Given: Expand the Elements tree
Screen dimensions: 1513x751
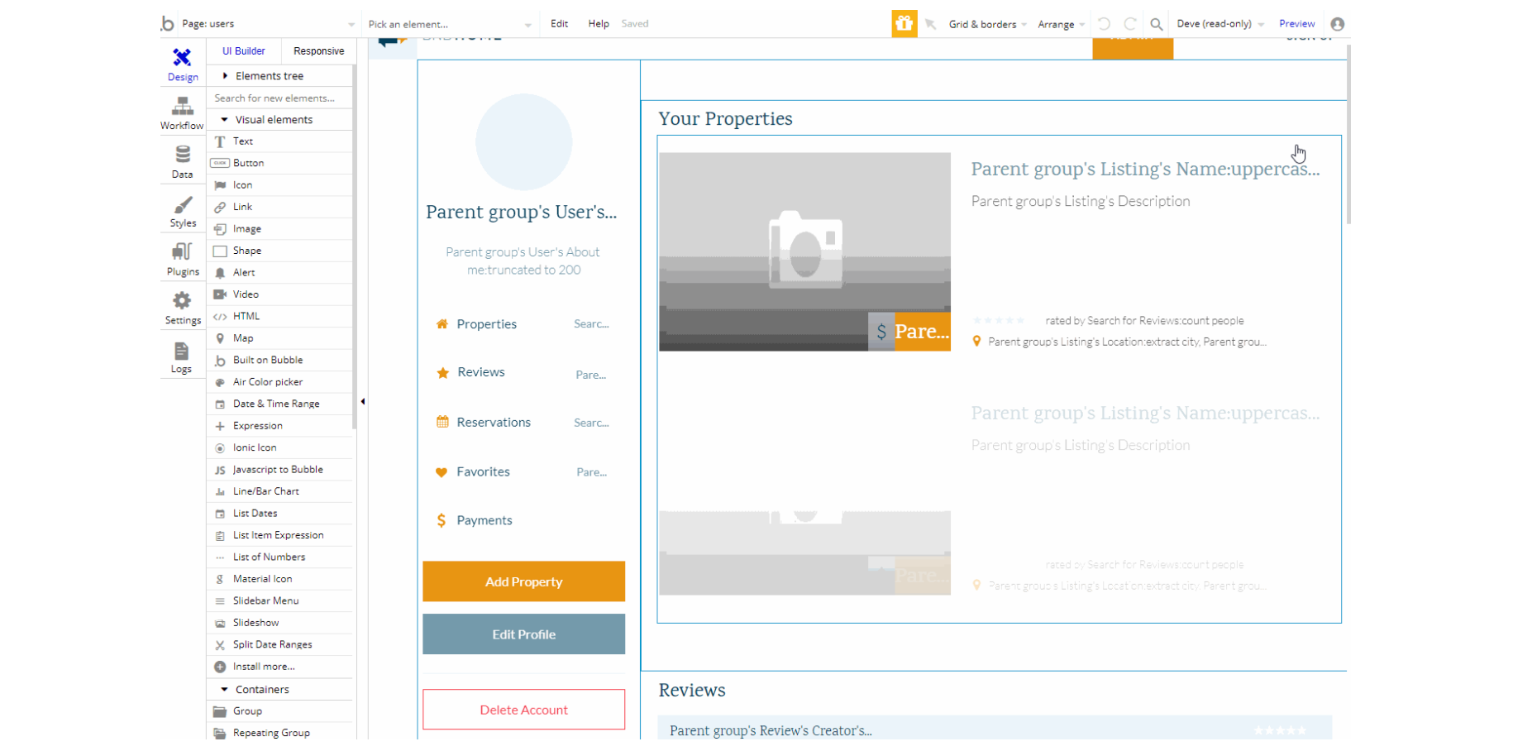Looking at the screenshot, I should (279, 76).
